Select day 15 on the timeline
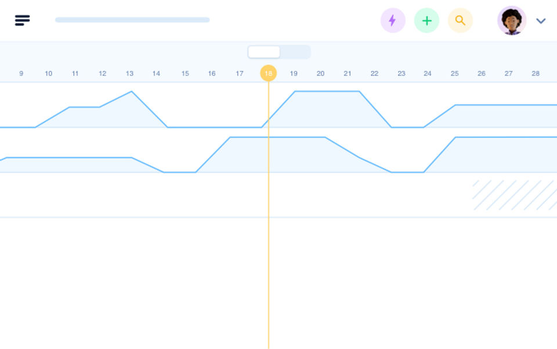The image size is (557, 349). (x=185, y=74)
